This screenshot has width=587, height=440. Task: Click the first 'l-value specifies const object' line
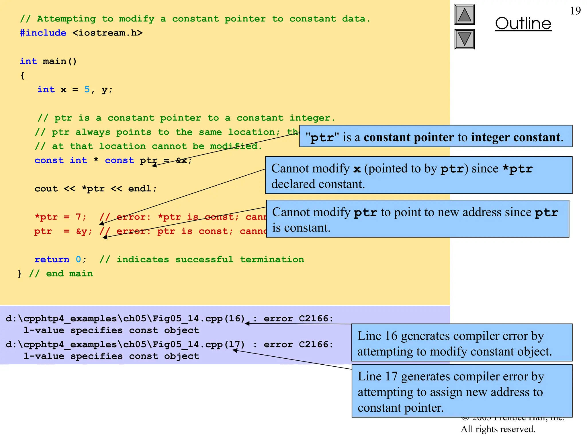(x=111, y=330)
